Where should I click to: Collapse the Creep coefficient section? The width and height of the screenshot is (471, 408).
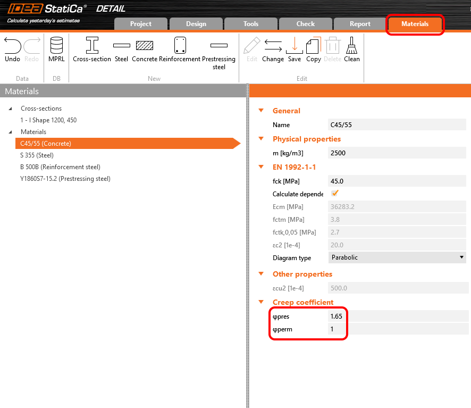(261, 302)
